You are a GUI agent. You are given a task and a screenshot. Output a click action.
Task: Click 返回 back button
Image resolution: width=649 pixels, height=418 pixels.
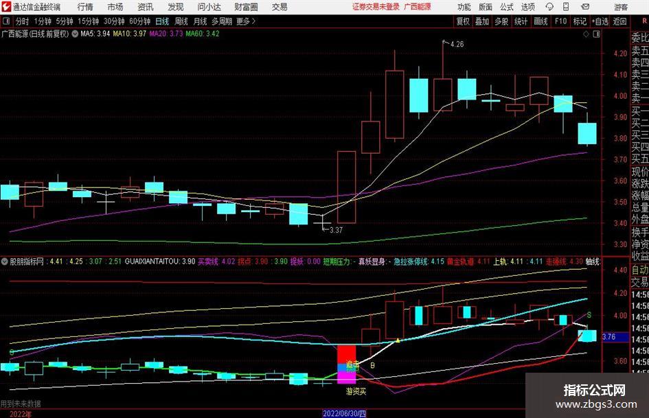(x=619, y=21)
